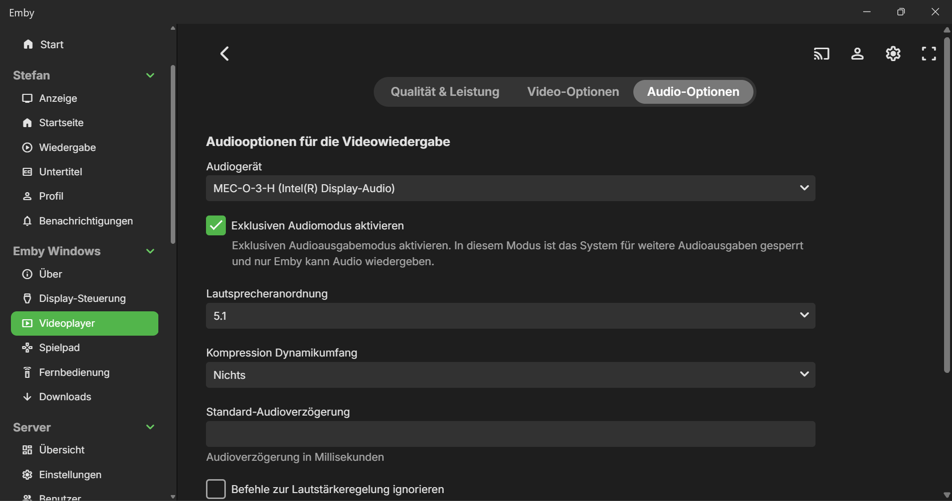Switch to the Qualität & Leistung tab
Viewport: 952px width, 501px height.
point(445,92)
